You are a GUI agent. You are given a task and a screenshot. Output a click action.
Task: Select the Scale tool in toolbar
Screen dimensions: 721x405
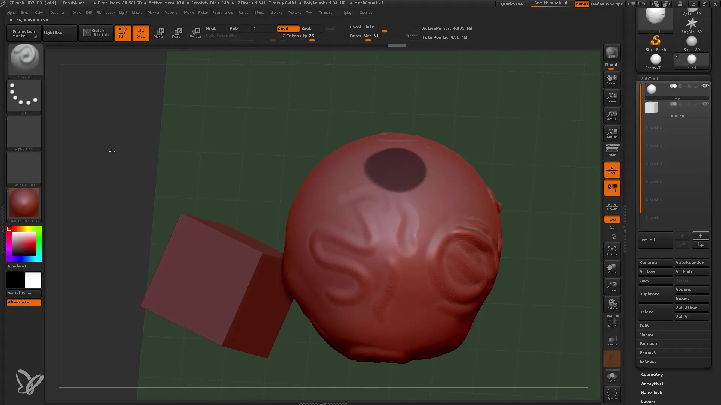coord(176,32)
